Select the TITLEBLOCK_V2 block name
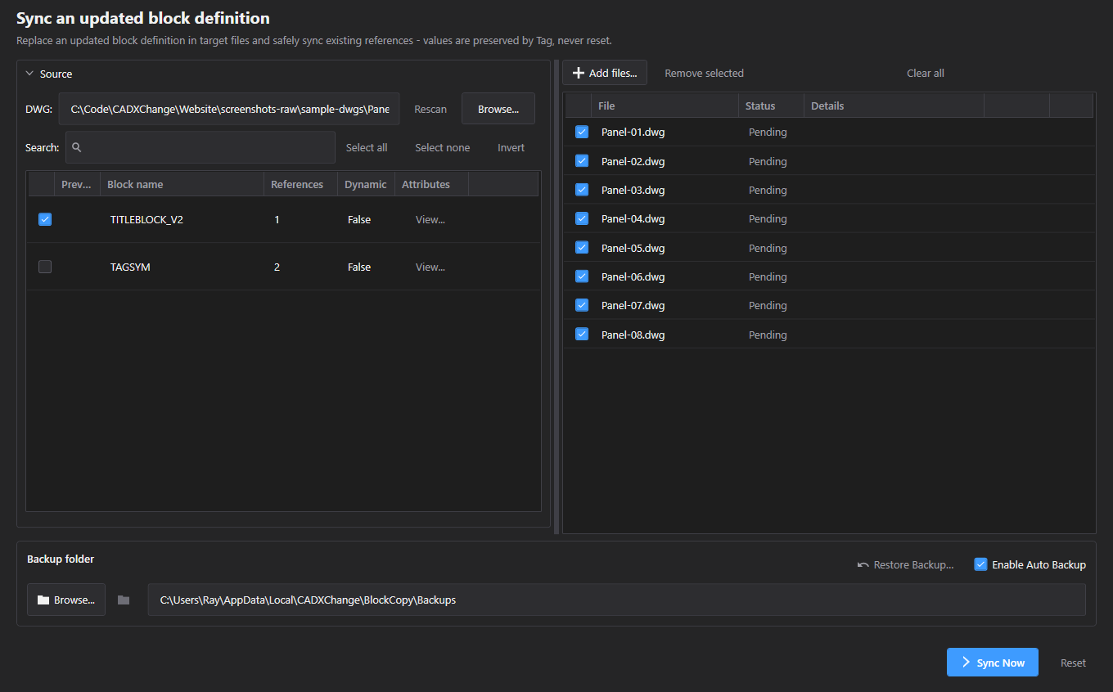Screen dimensions: 1113x692 pyautogui.click(x=146, y=219)
